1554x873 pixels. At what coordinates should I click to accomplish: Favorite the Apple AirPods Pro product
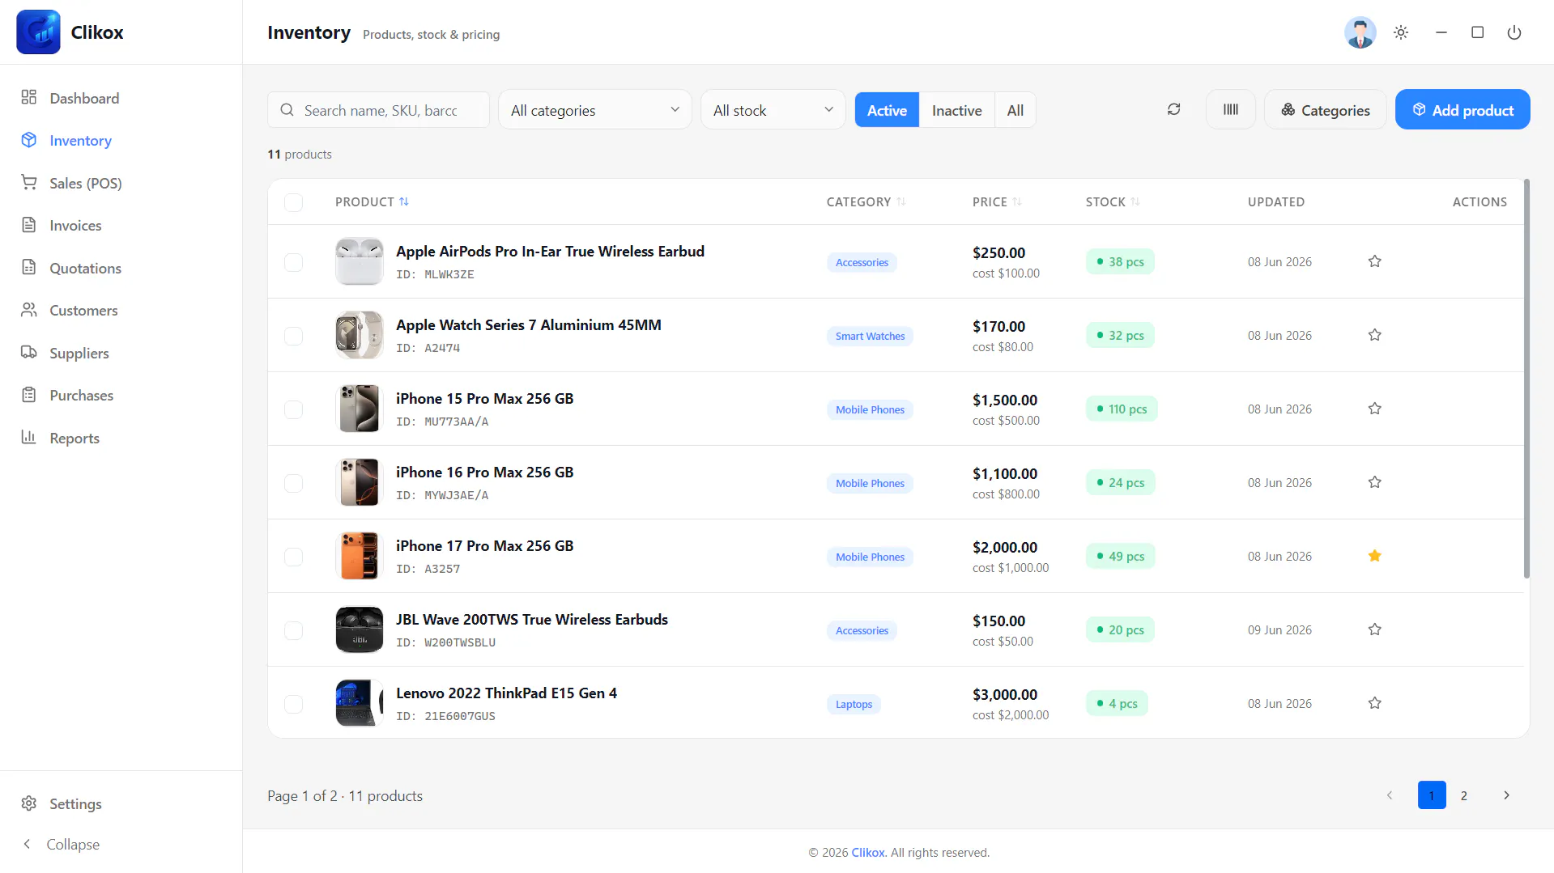(1375, 261)
